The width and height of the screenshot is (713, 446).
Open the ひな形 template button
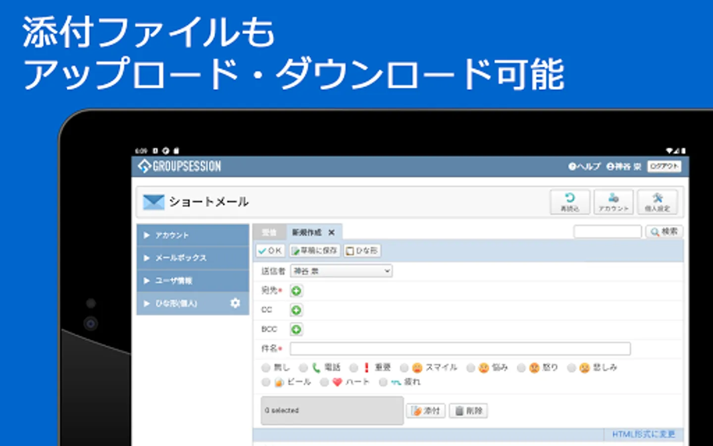362,251
